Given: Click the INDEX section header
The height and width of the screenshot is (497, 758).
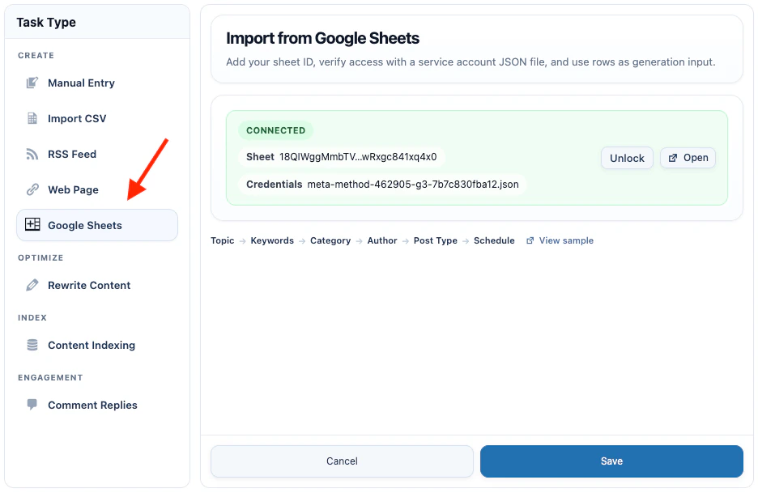Looking at the screenshot, I should (x=32, y=318).
